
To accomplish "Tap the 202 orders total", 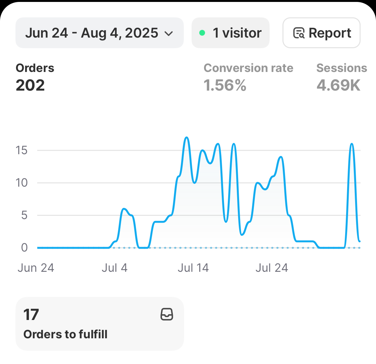I will tap(30, 85).
